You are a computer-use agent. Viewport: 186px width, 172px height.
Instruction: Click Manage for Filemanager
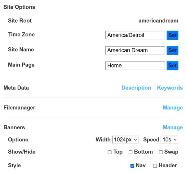pyautogui.click(x=173, y=108)
